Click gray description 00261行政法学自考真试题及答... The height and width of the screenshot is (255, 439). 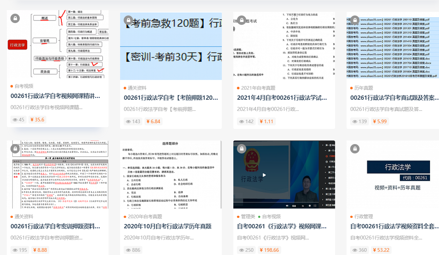[x=386, y=109]
